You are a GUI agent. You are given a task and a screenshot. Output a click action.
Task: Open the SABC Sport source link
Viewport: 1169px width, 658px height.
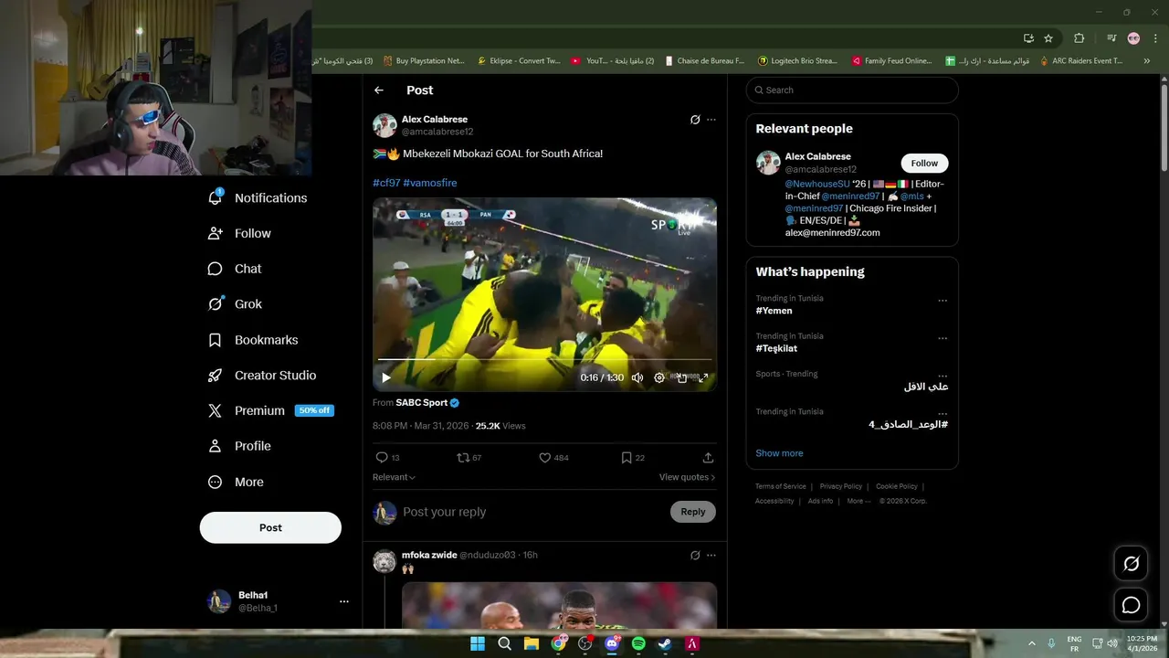click(422, 403)
